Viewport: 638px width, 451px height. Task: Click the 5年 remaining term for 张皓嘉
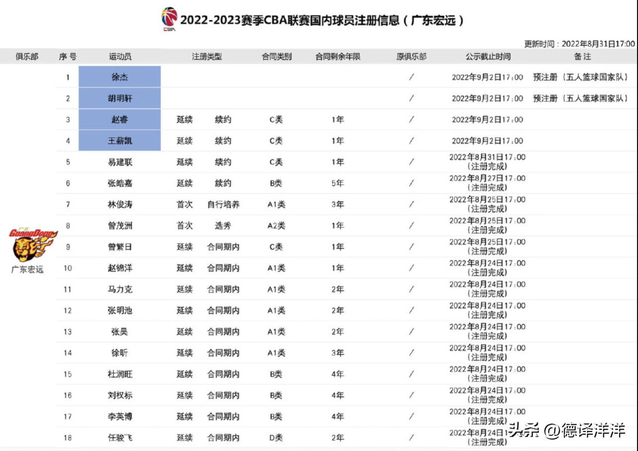pos(338,183)
